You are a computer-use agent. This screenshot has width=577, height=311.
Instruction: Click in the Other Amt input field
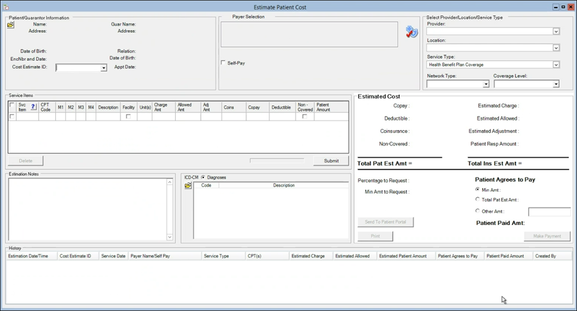point(549,212)
